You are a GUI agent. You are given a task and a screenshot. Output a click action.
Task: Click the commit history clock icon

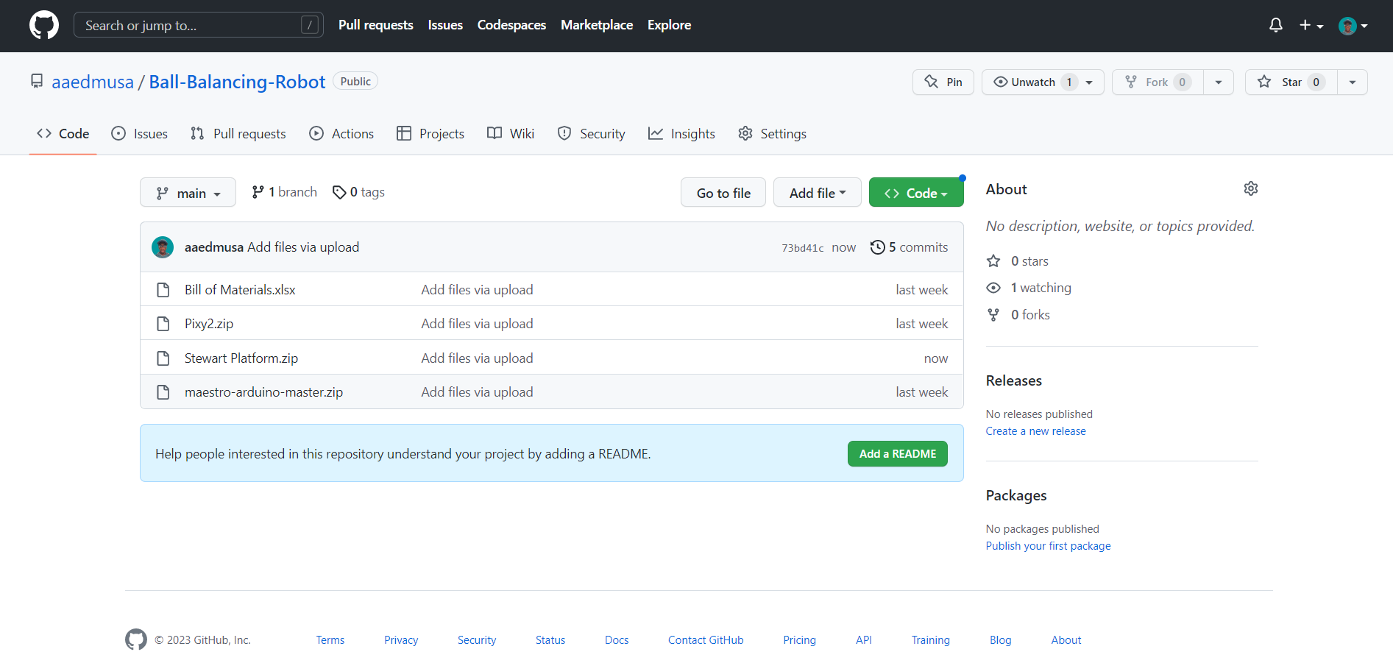click(x=877, y=247)
